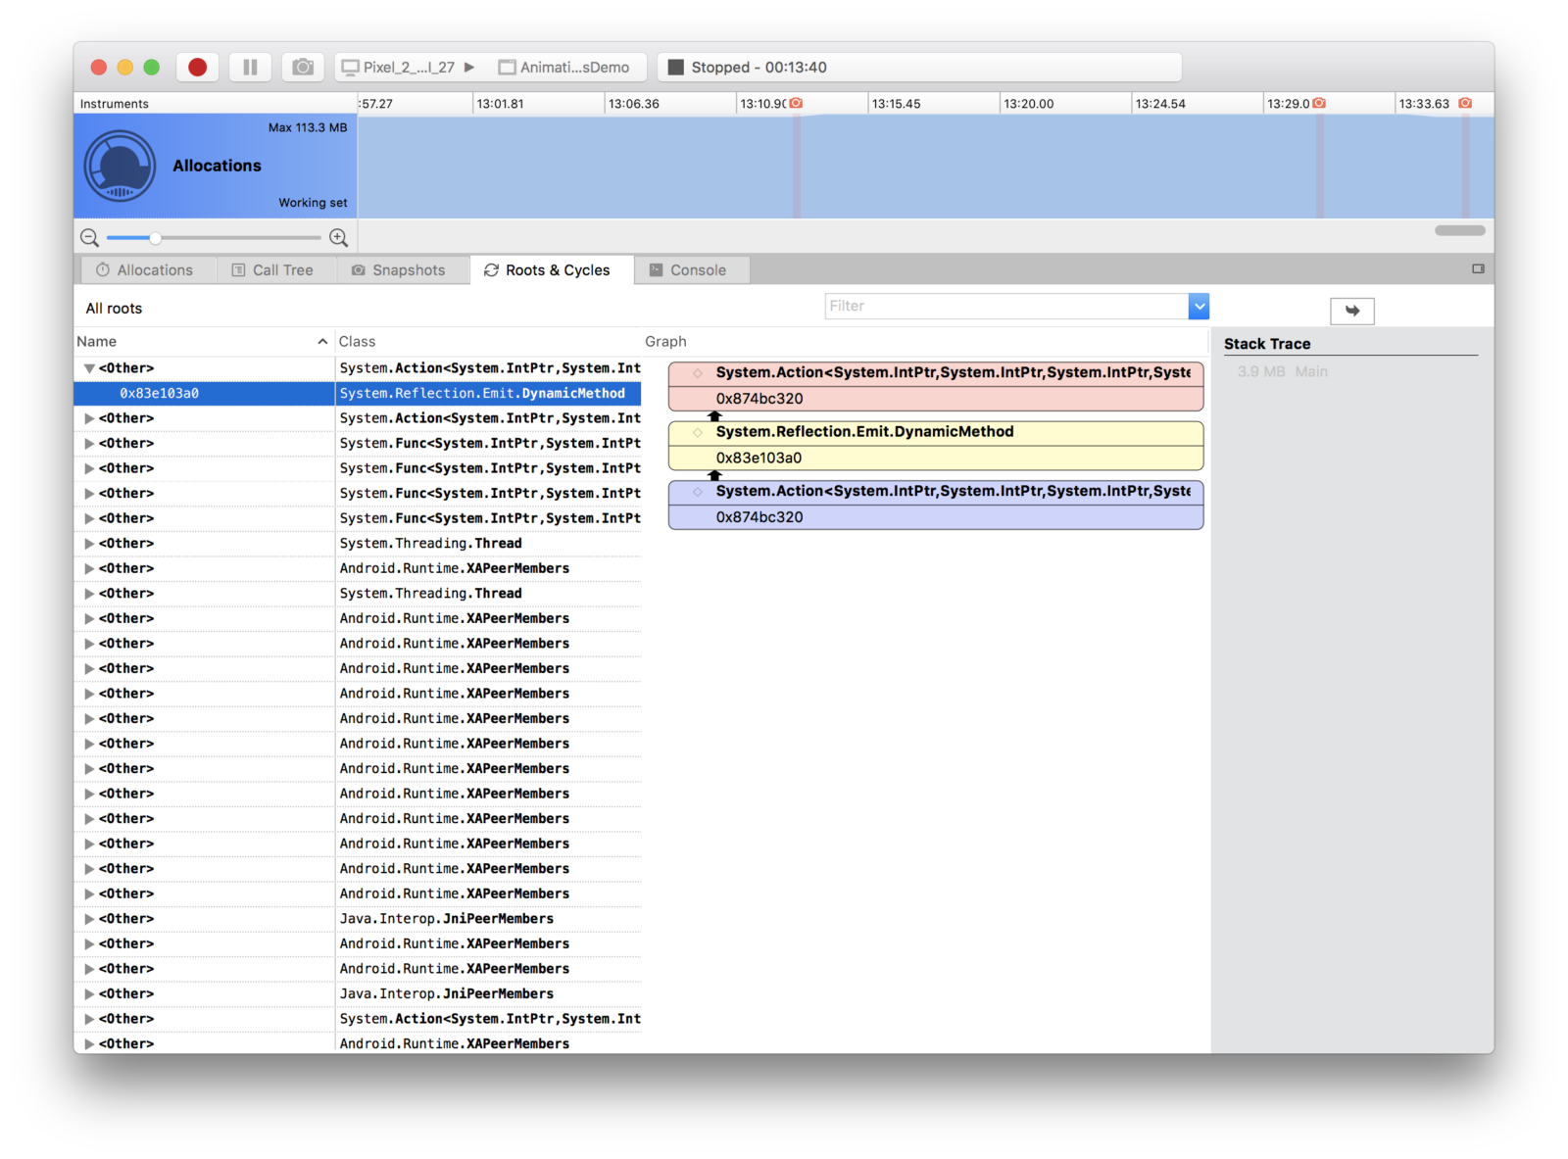
Task: Select the Allocations instrument icon
Action: (120, 166)
